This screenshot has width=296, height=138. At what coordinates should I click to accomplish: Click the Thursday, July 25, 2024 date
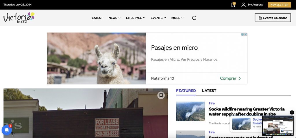pyautogui.click(x=17, y=5)
